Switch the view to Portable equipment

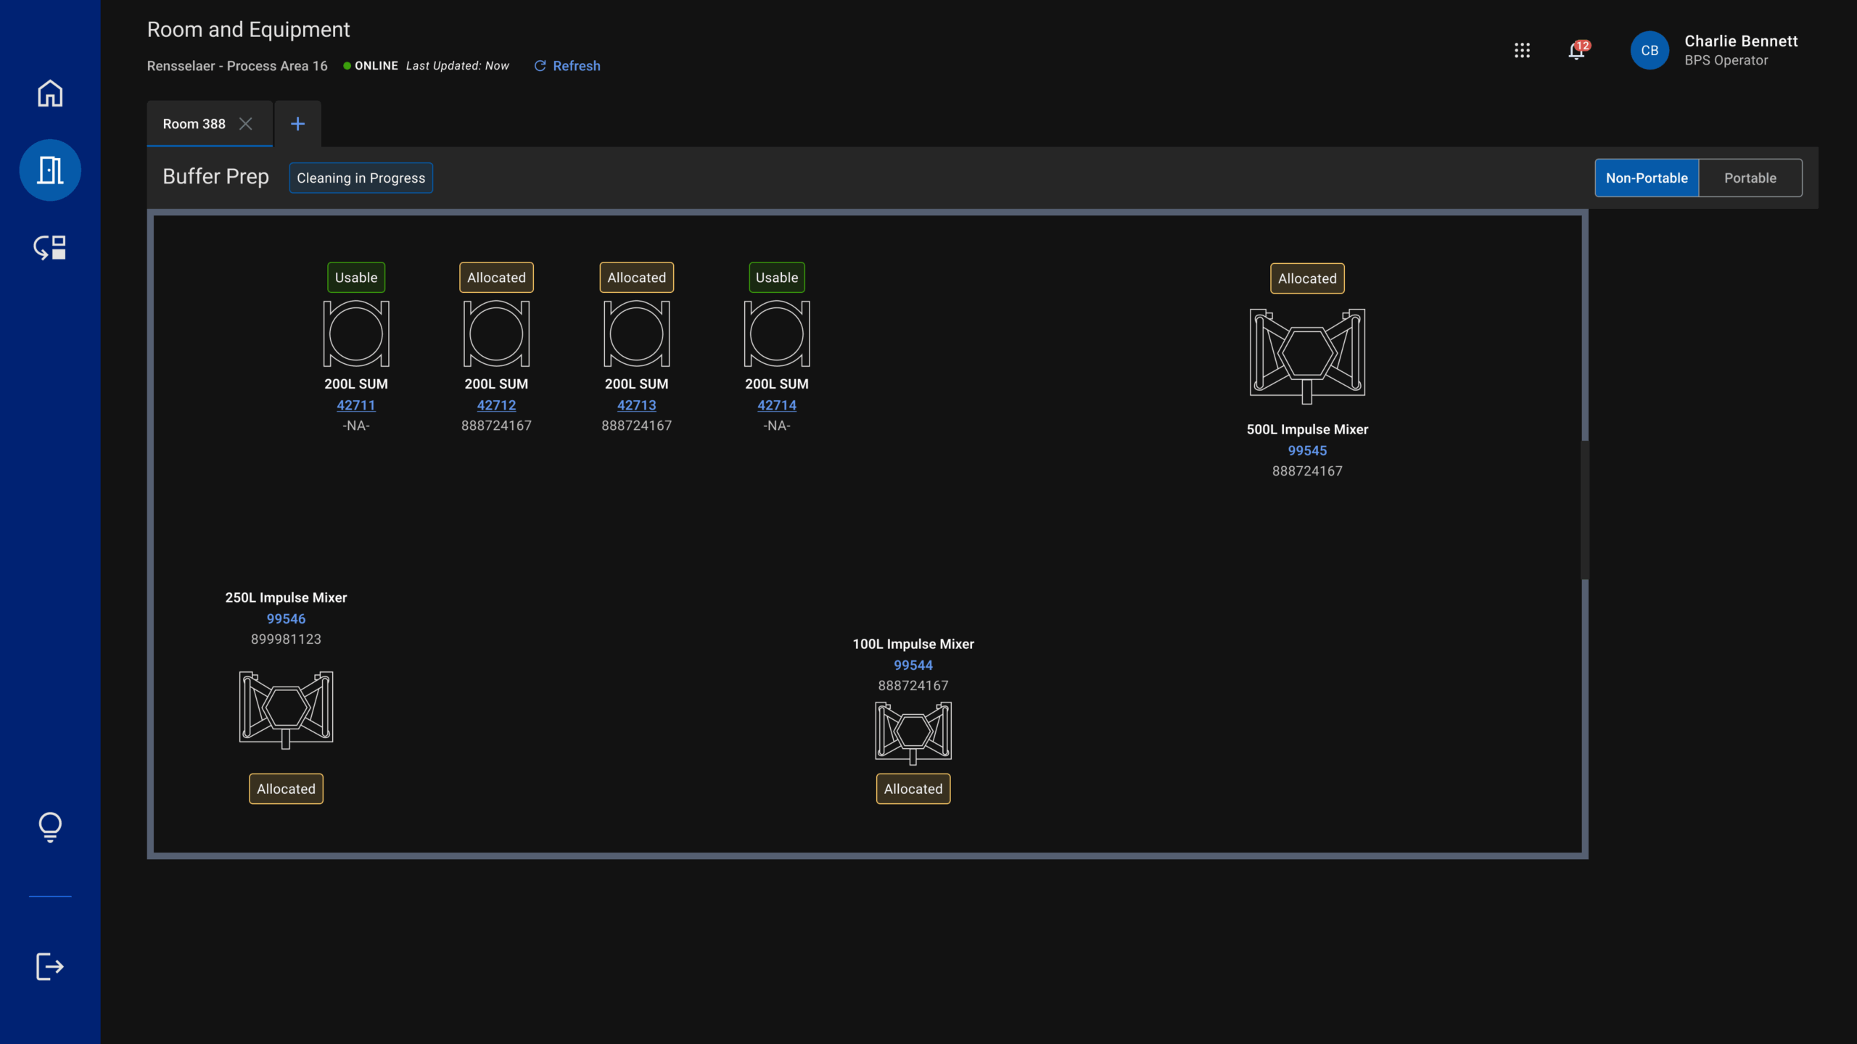pos(1750,178)
